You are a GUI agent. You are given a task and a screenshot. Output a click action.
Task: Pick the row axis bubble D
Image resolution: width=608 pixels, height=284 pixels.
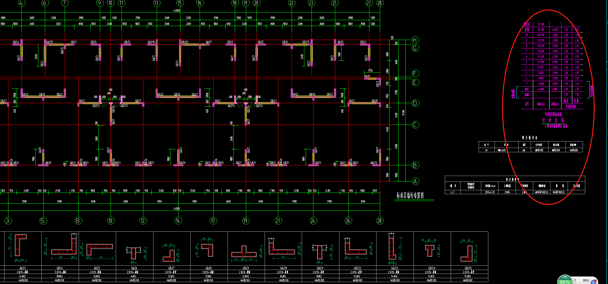(415, 103)
